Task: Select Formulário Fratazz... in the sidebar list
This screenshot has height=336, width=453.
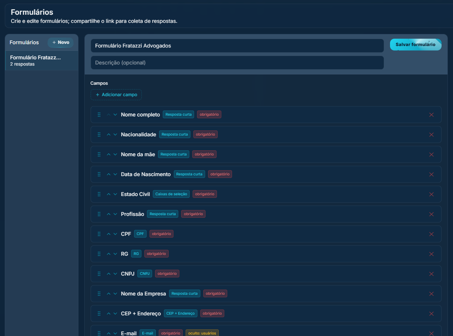Action: point(42,60)
